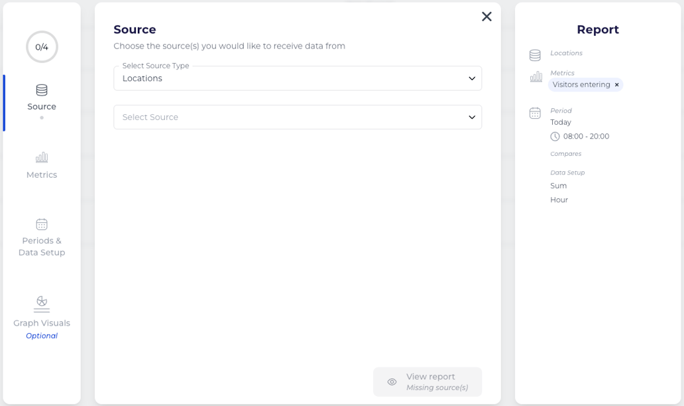Click the Today period text

point(561,122)
